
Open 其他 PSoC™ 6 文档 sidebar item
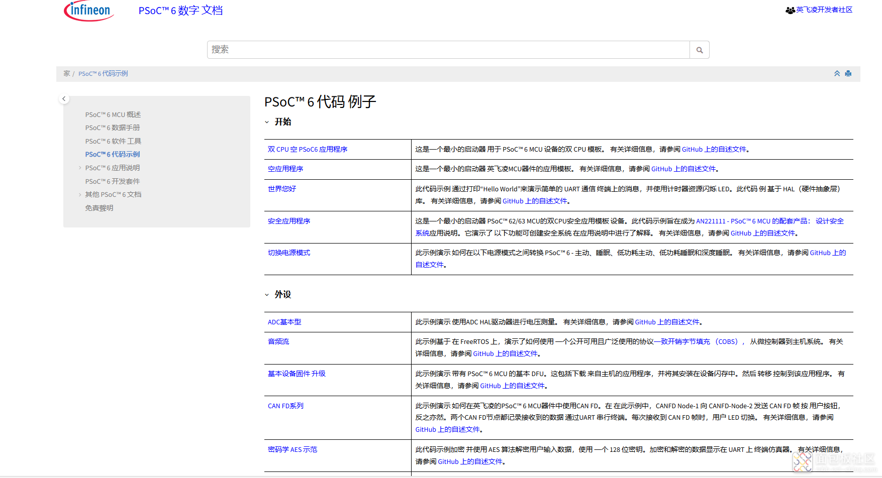point(113,194)
